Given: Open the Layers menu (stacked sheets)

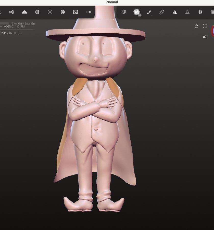Looking at the screenshot, I should (200, 12).
